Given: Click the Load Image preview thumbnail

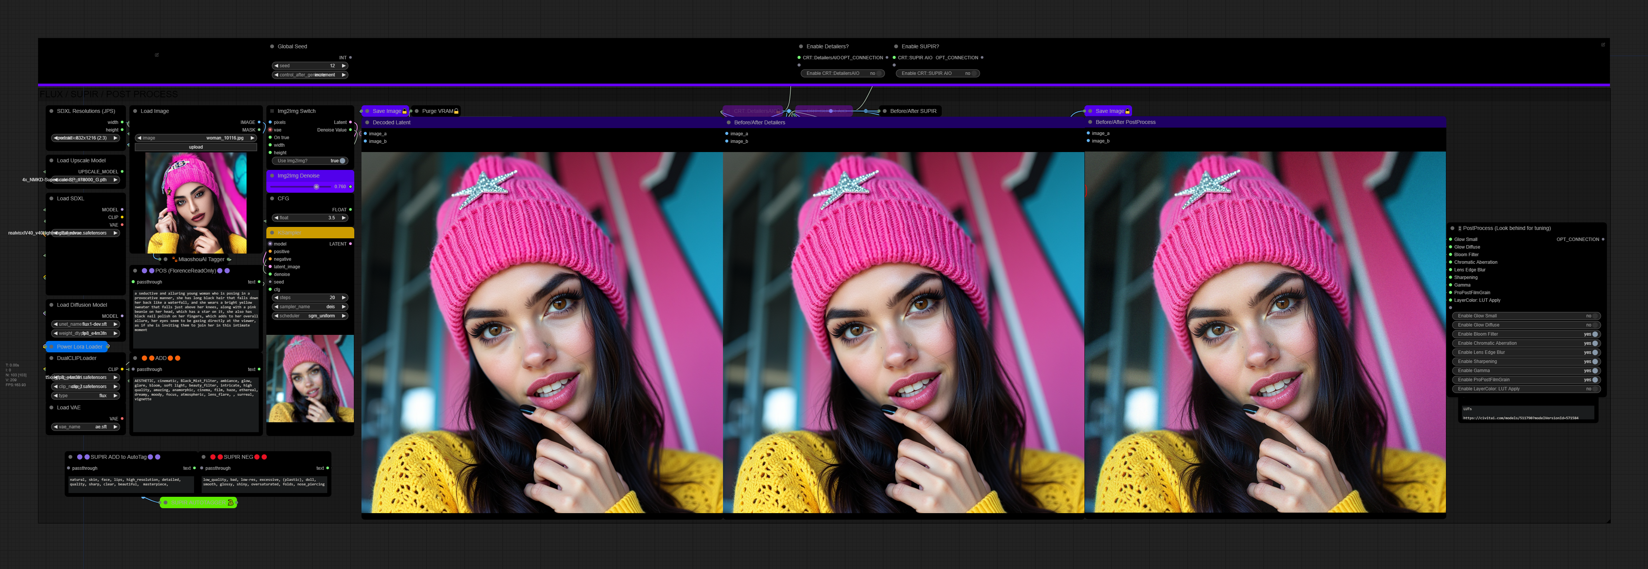Looking at the screenshot, I should pyautogui.click(x=196, y=203).
